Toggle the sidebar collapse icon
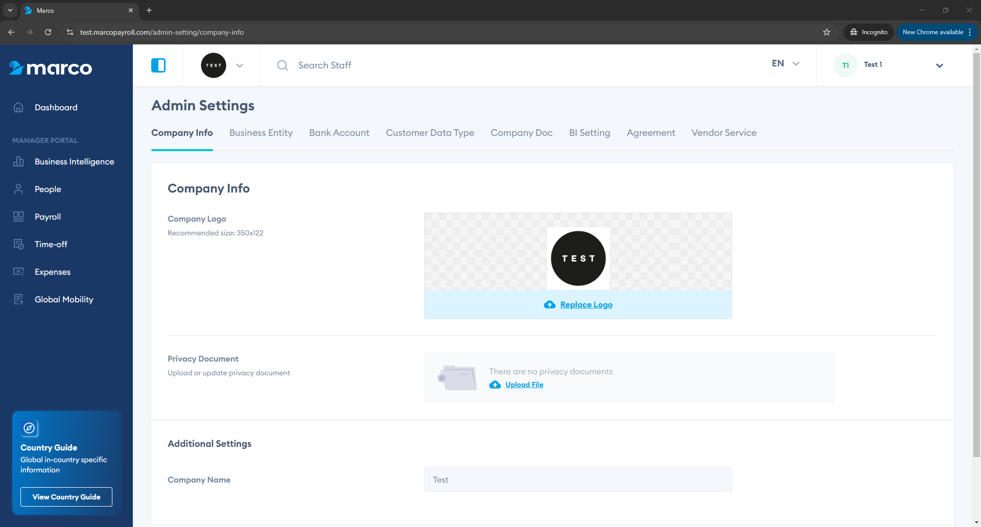Screen dimensions: 981x527 coord(158,65)
